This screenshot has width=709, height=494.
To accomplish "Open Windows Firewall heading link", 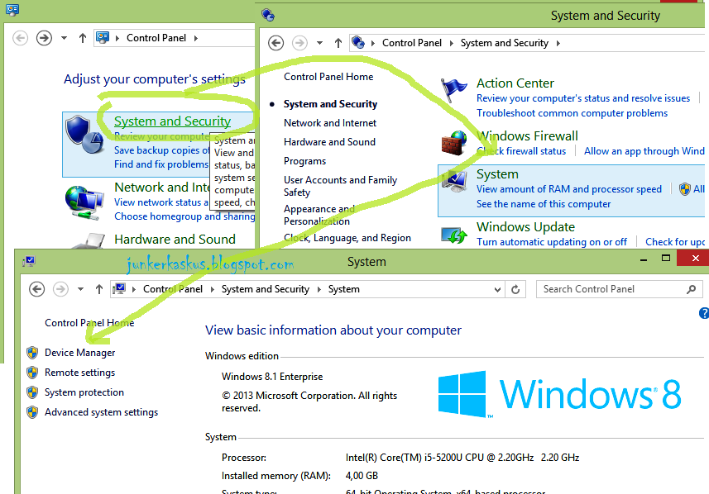I will pos(527,136).
